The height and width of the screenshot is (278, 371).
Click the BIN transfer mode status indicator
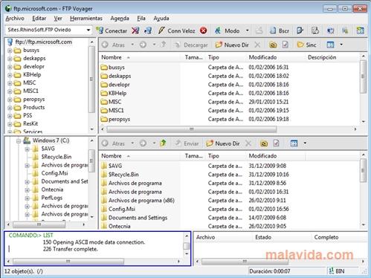(337, 271)
